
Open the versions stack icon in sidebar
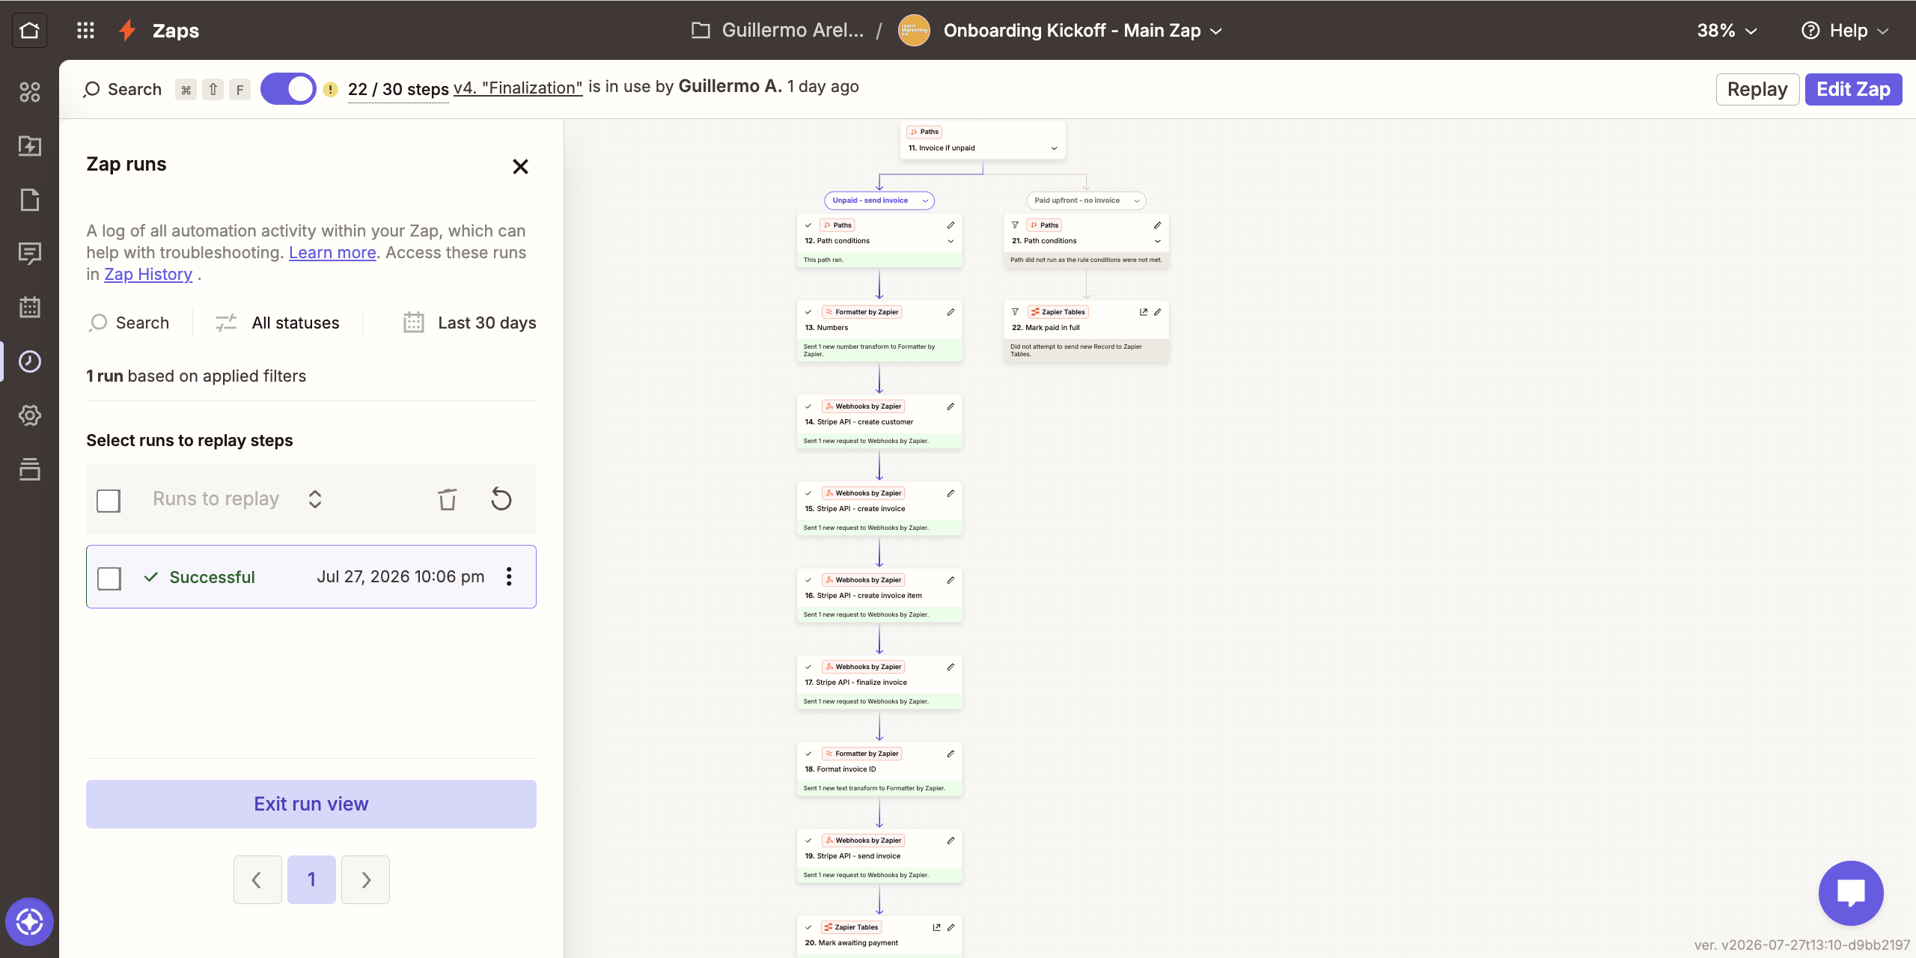pyautogui.click(x=30, y=469)
